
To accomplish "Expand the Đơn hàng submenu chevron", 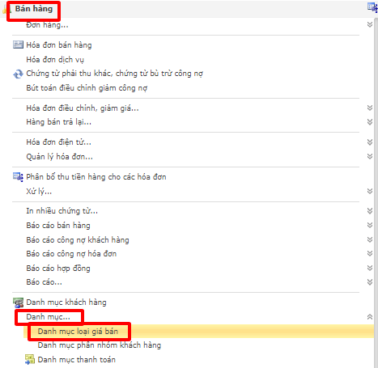I will (370, 24).
